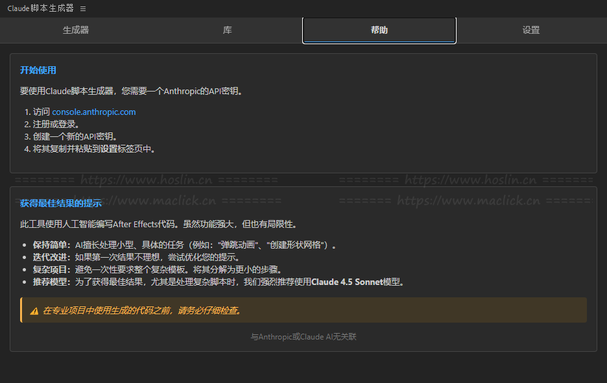Open the 库 tab
The image size is (607, 383).
tap(228, 30)
